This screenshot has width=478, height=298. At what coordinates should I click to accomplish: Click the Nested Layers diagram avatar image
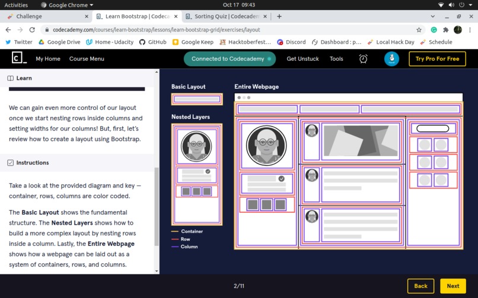196,146
